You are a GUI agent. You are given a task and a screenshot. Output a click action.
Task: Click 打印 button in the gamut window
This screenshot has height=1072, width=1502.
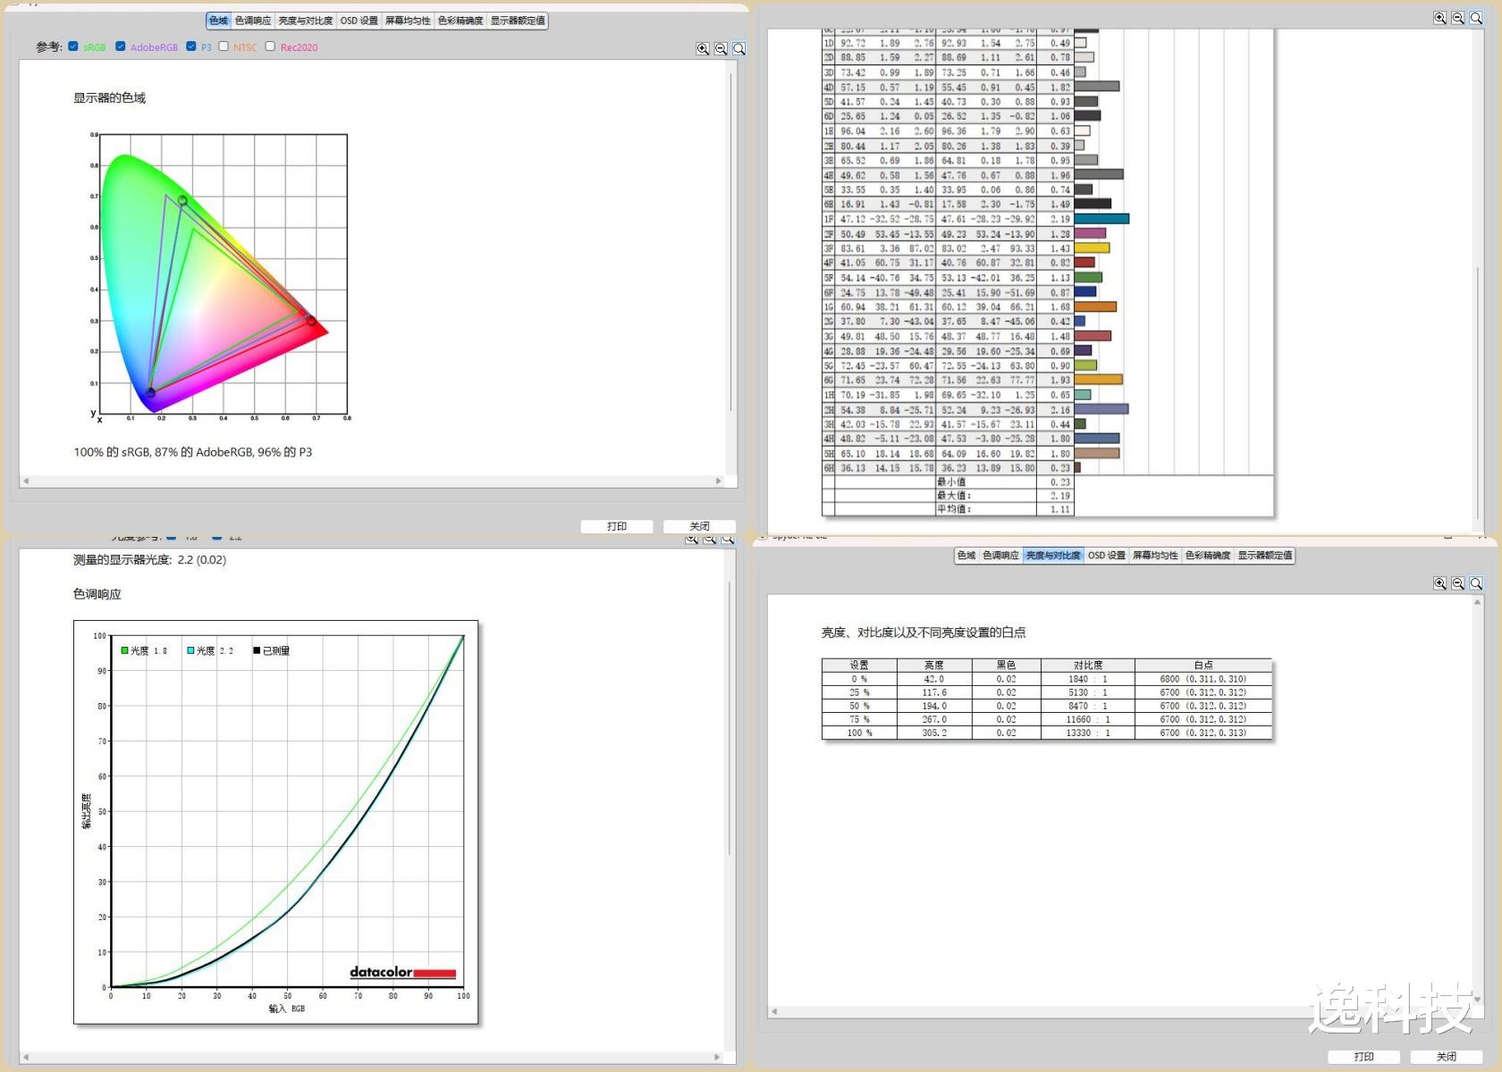[x=617, y=526]
